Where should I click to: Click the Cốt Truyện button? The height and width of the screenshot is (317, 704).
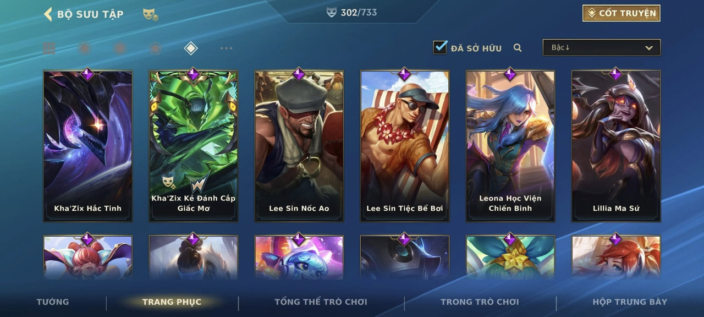pyautogui.click(x=621, y=13)
